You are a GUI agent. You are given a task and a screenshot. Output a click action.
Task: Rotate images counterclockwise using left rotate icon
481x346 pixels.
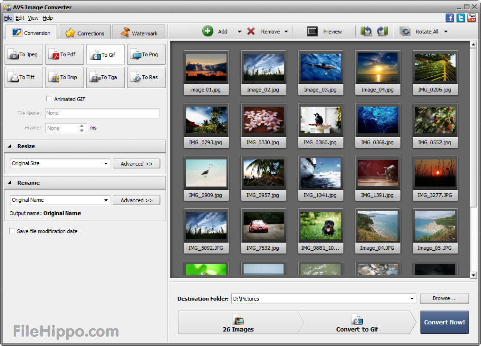(x=366, y=31)
